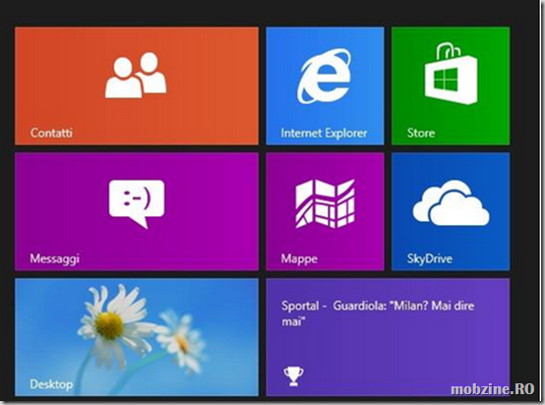Image resolution: width=545 pixels, height=405 pixels.
Task: Click the Internet Explorer label
Action: coord(324,133)
